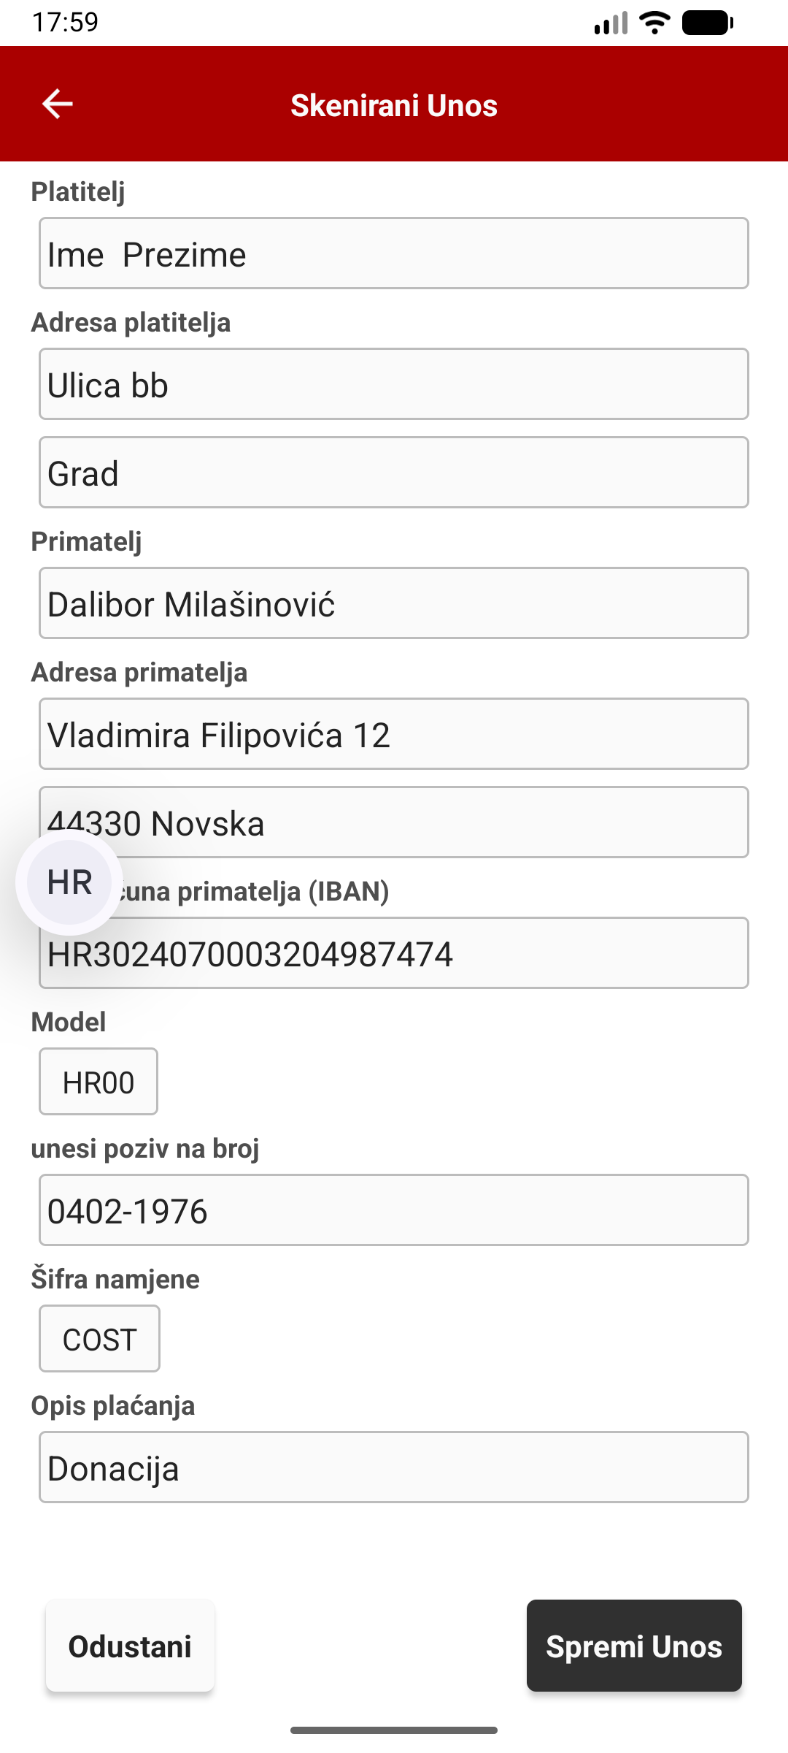The width and height of the screenshot is (788, 1753).
Task: Tap the Vladimira Filipovića 12 field
Action: (x=394, y=734)
